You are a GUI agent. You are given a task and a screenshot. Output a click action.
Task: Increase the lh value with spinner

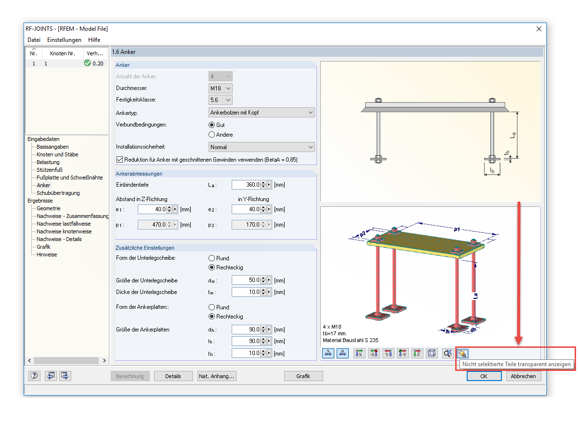[x=263, y=339]
